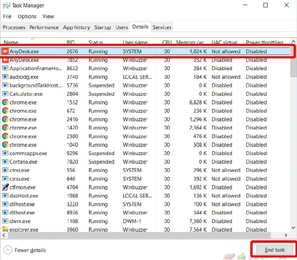Click the AnyDesk icon for PID 2676

5,51
